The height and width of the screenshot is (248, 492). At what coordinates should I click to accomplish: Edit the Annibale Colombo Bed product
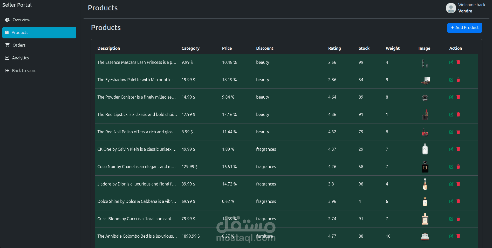pos(451,236)
